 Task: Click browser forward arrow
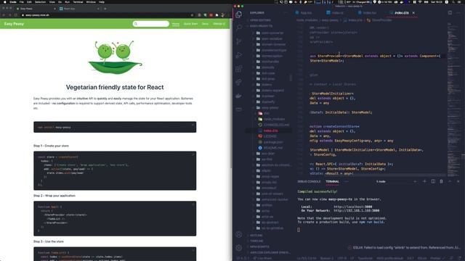point(9,14)
